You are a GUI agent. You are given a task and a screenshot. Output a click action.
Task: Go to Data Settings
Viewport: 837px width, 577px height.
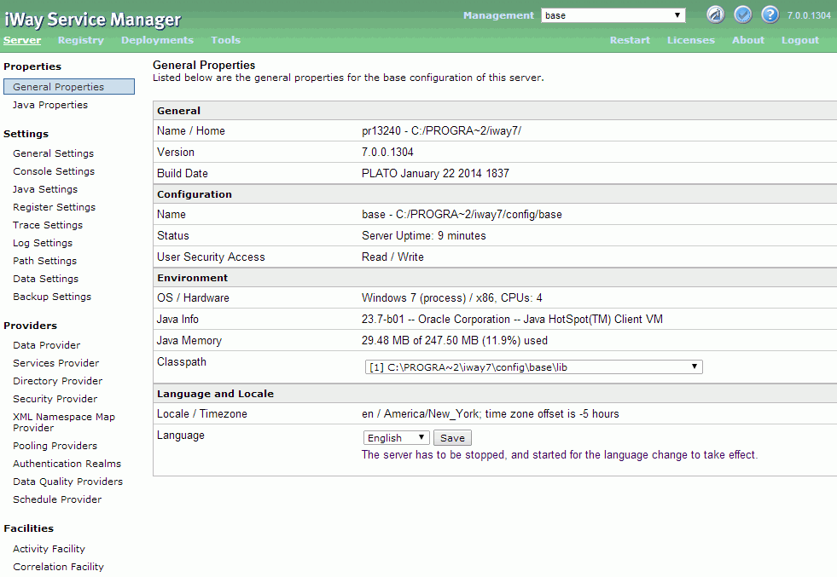pos(46,279)
